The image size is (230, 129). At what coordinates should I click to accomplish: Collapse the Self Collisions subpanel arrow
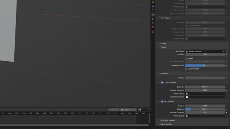click(160, 101)
